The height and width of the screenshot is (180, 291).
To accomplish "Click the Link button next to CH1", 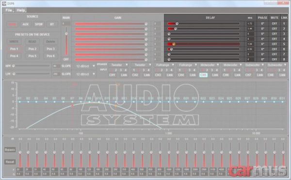I will [124, 75].
